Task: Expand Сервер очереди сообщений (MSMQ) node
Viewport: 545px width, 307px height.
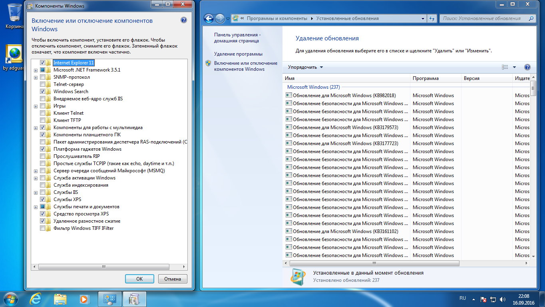Action: [36, 171]
